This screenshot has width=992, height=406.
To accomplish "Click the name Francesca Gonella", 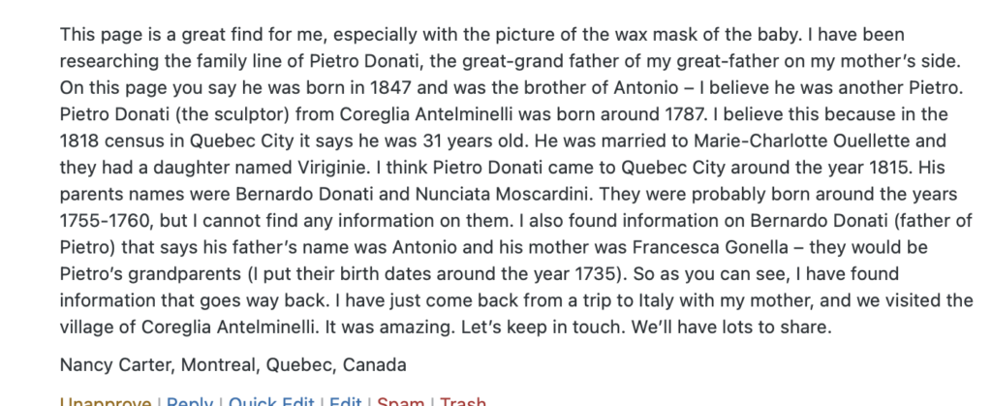I will point(710,247).
